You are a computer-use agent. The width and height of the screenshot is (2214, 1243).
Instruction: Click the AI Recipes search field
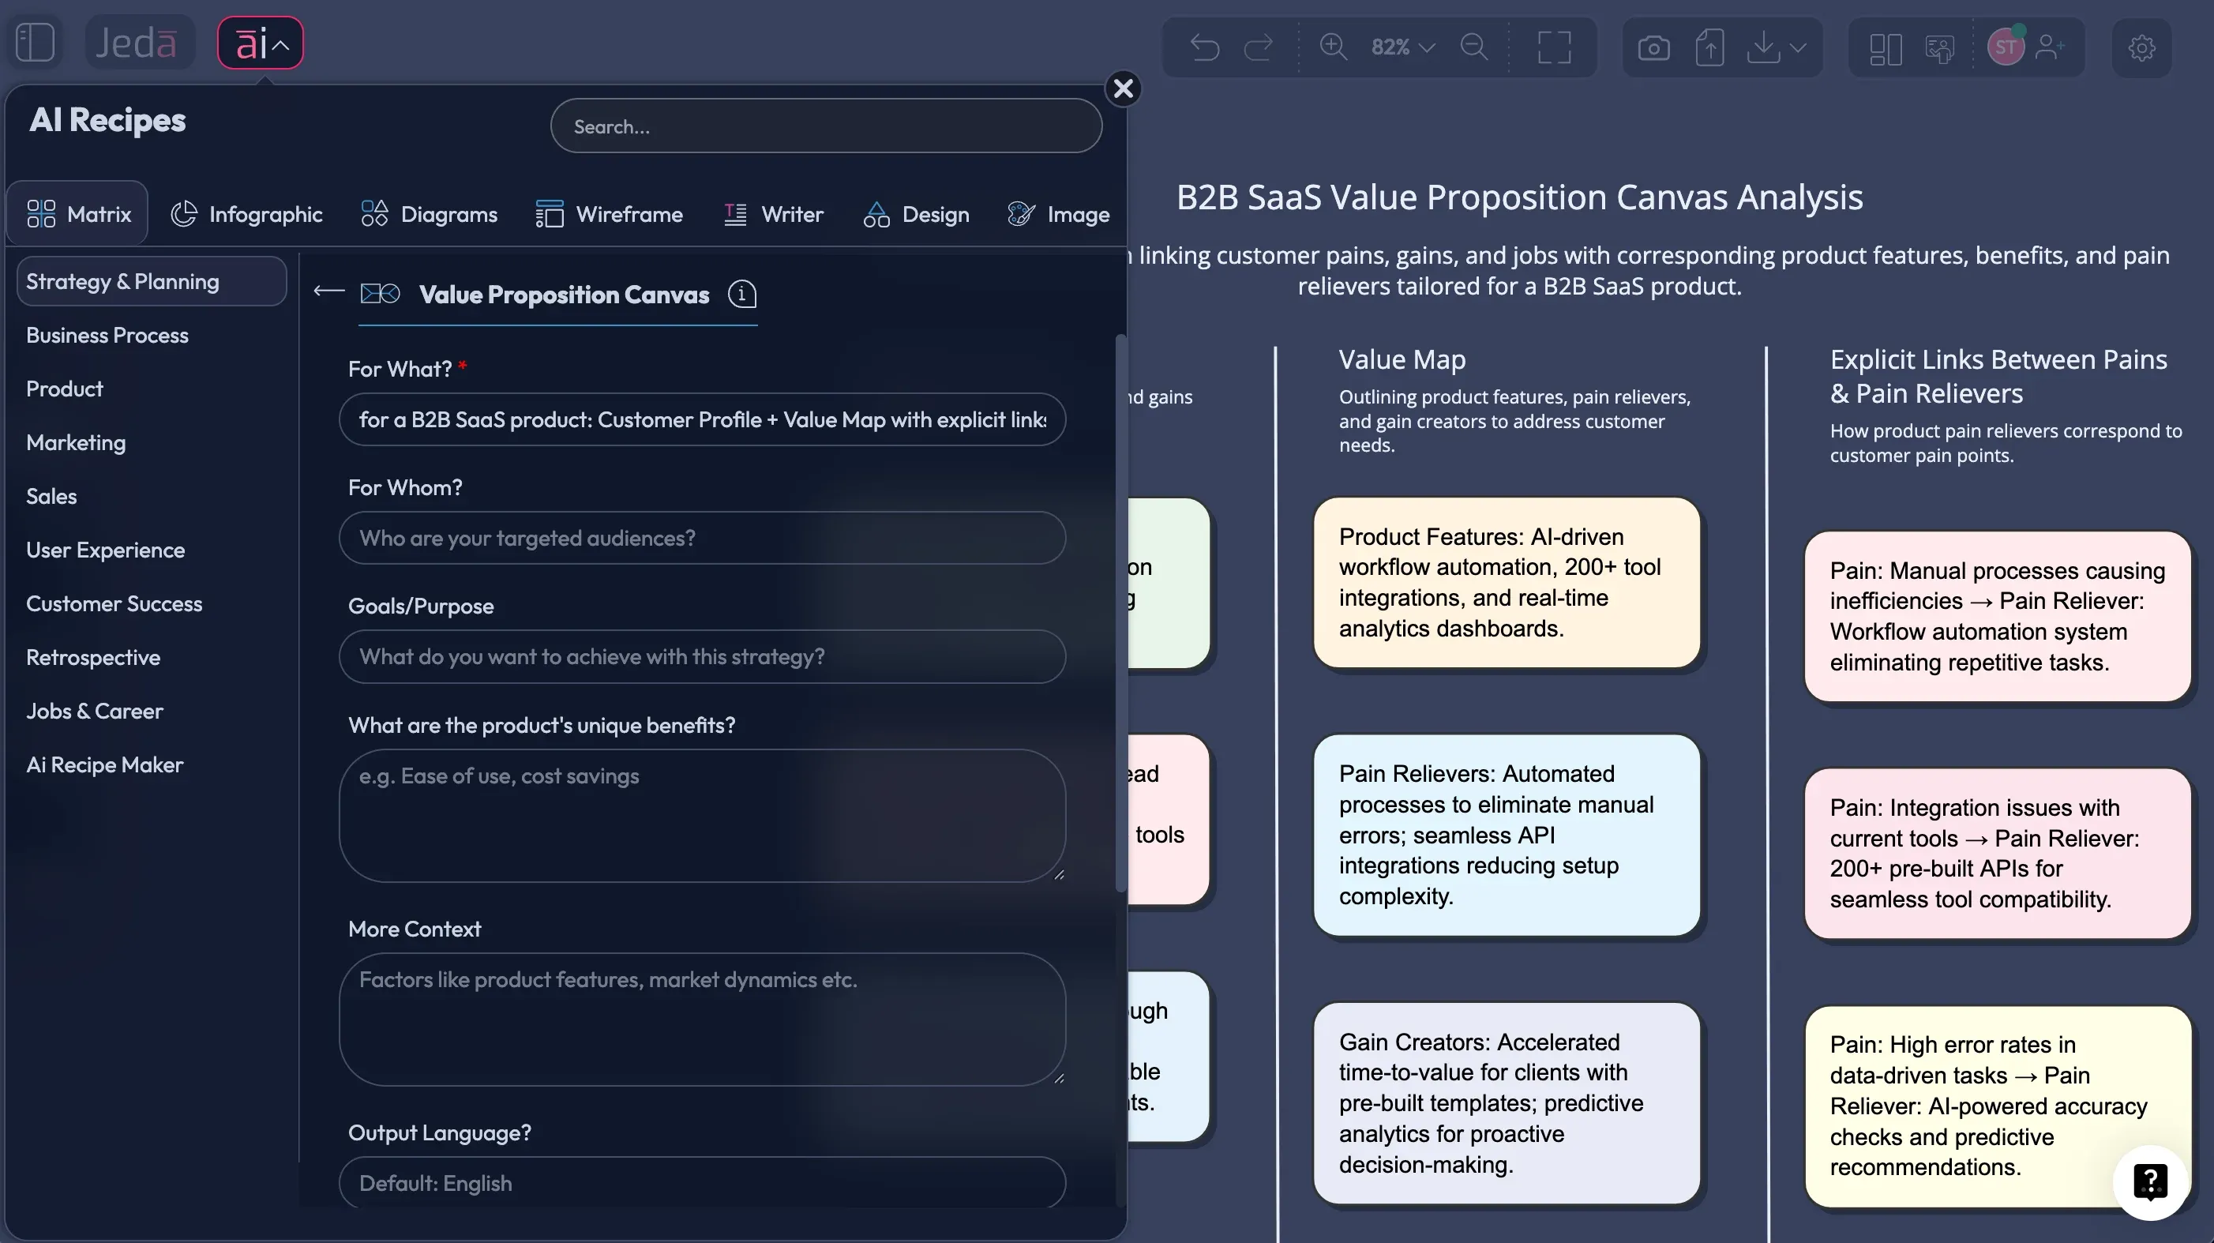pos(824,126)
